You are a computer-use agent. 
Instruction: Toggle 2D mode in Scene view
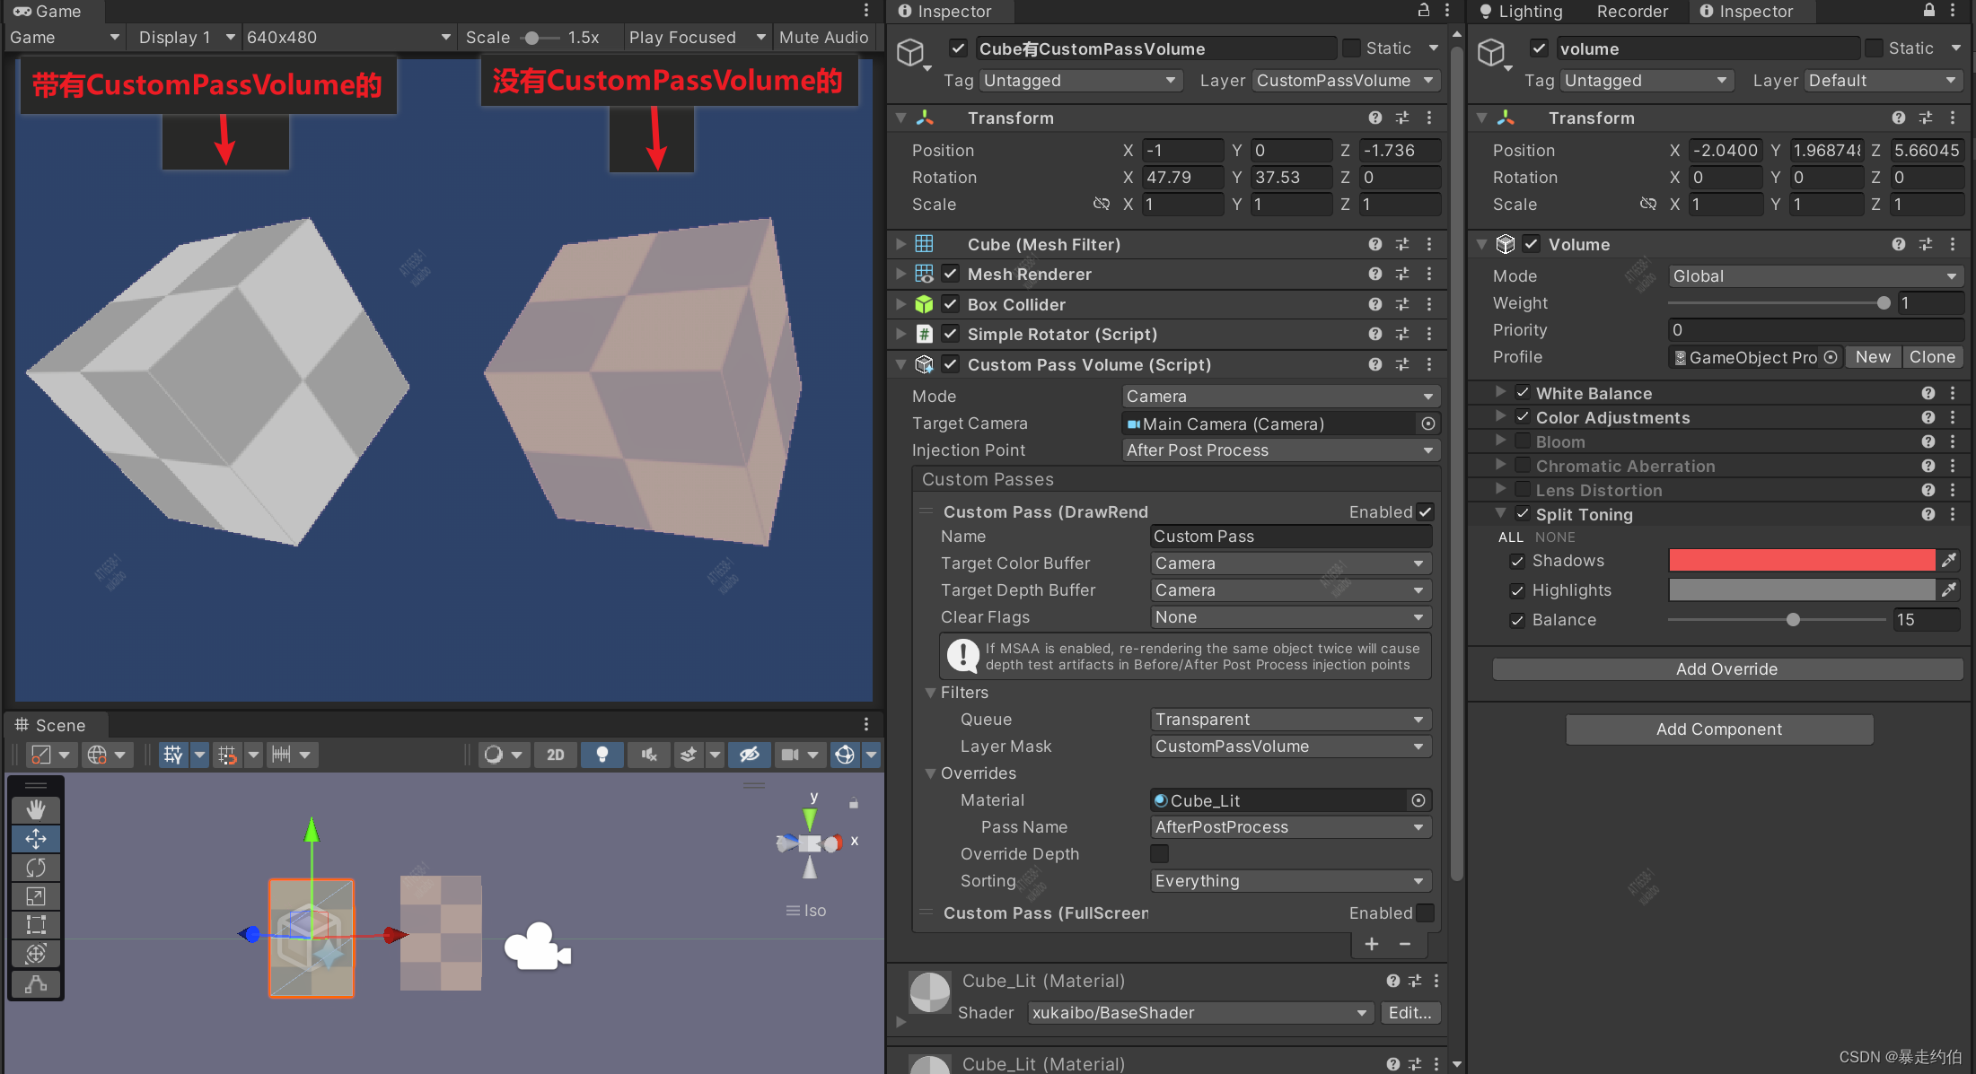click(555, 755)
